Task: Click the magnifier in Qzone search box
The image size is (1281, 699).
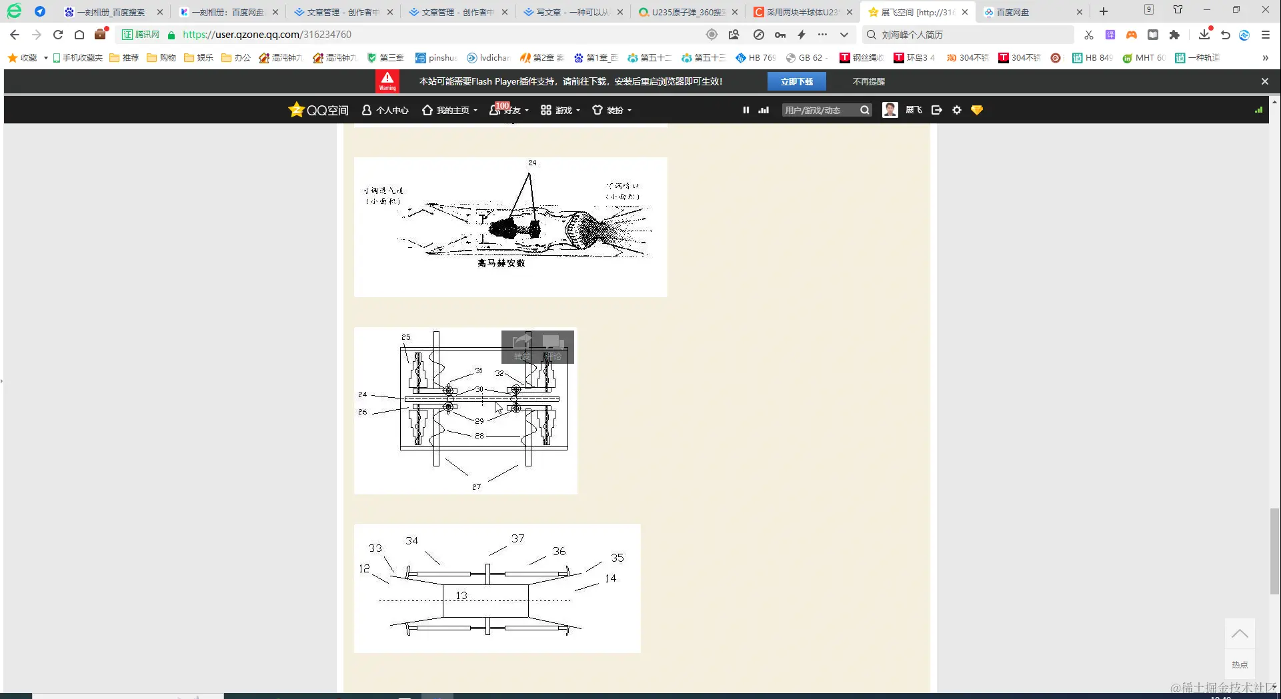Action: point(865,110)
